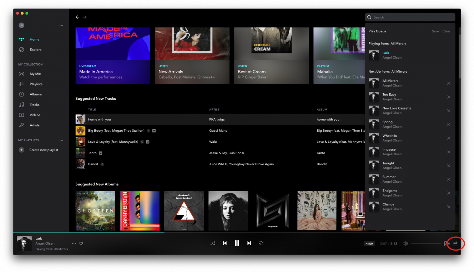The image size is (474, 272).
Task: Open the Danny Brown album cover
Action: pos(140,211)
